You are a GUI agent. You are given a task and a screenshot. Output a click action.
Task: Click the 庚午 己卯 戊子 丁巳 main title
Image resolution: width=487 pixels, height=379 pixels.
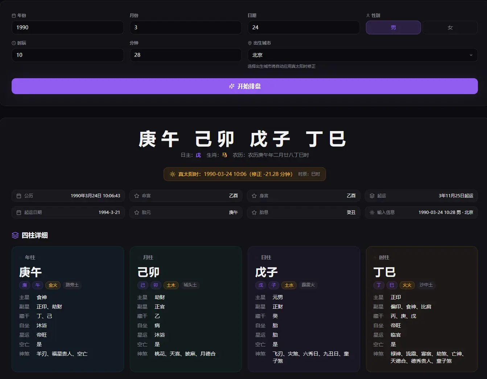(x=243, y=139)
